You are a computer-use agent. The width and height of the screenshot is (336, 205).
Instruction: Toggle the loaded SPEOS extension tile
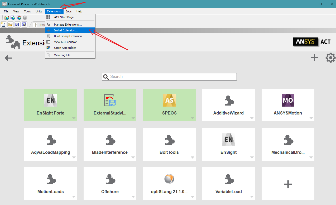click(169, 105)
